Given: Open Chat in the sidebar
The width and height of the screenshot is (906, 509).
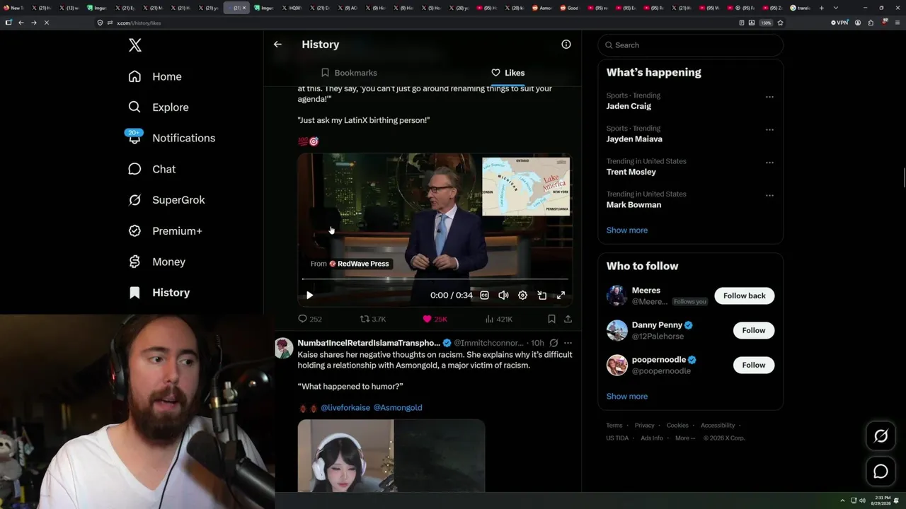Looking at the screenshot, I should (151, 169).
